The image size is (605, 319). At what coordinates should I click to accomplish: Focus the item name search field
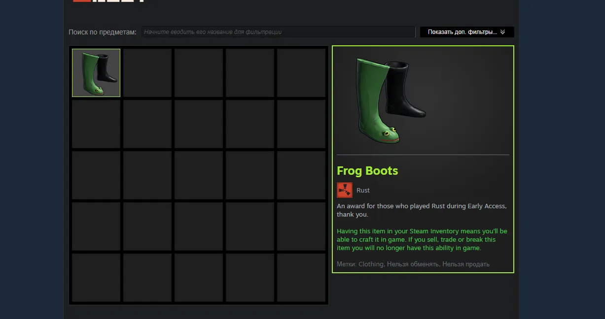tap(279, 32)
